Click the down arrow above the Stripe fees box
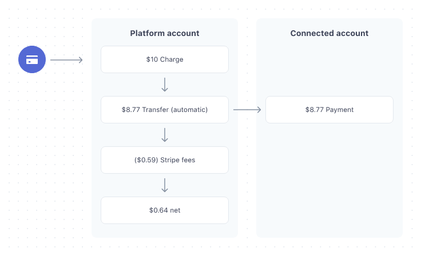This screenshot has height=256, width=421. point(165,135)
